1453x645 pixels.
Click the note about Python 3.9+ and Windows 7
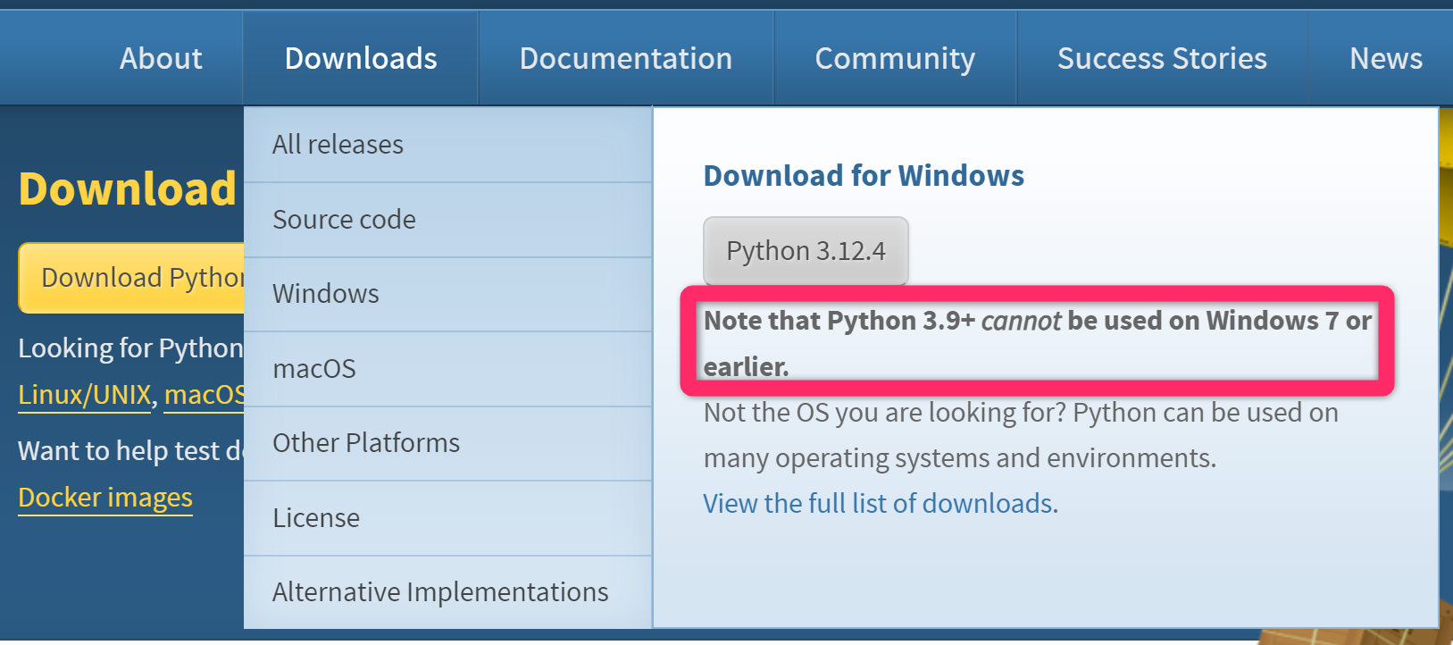(1038, 343)
